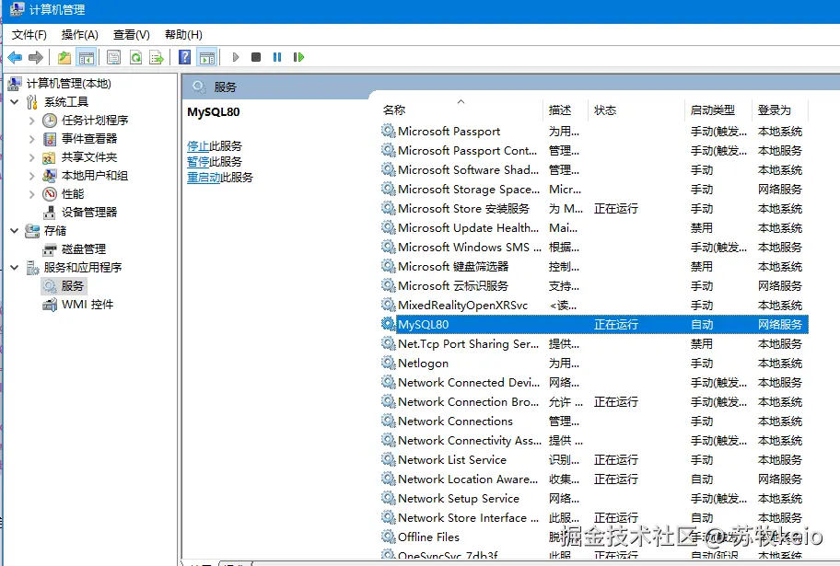The image size is (840, 566).
Task: Click the Stop service square icon
Action: point(256,57)
